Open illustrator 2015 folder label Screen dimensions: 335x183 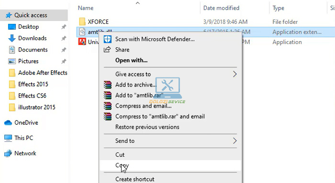pyautogui.click(x=36, y=108)
